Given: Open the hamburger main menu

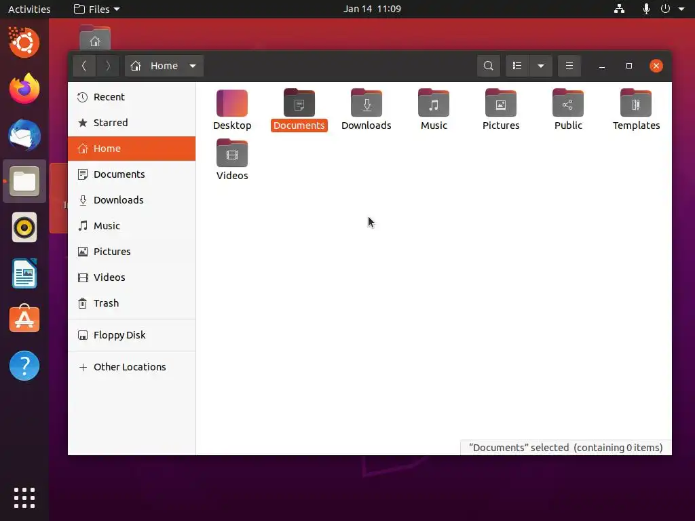Looking at the screenshot, I should click(x=569, y=66).
